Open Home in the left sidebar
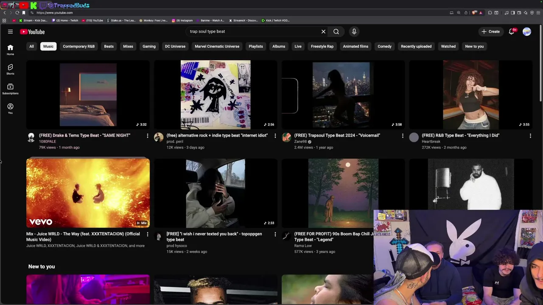Screen dimensions: 543x305 coord(10,50)
